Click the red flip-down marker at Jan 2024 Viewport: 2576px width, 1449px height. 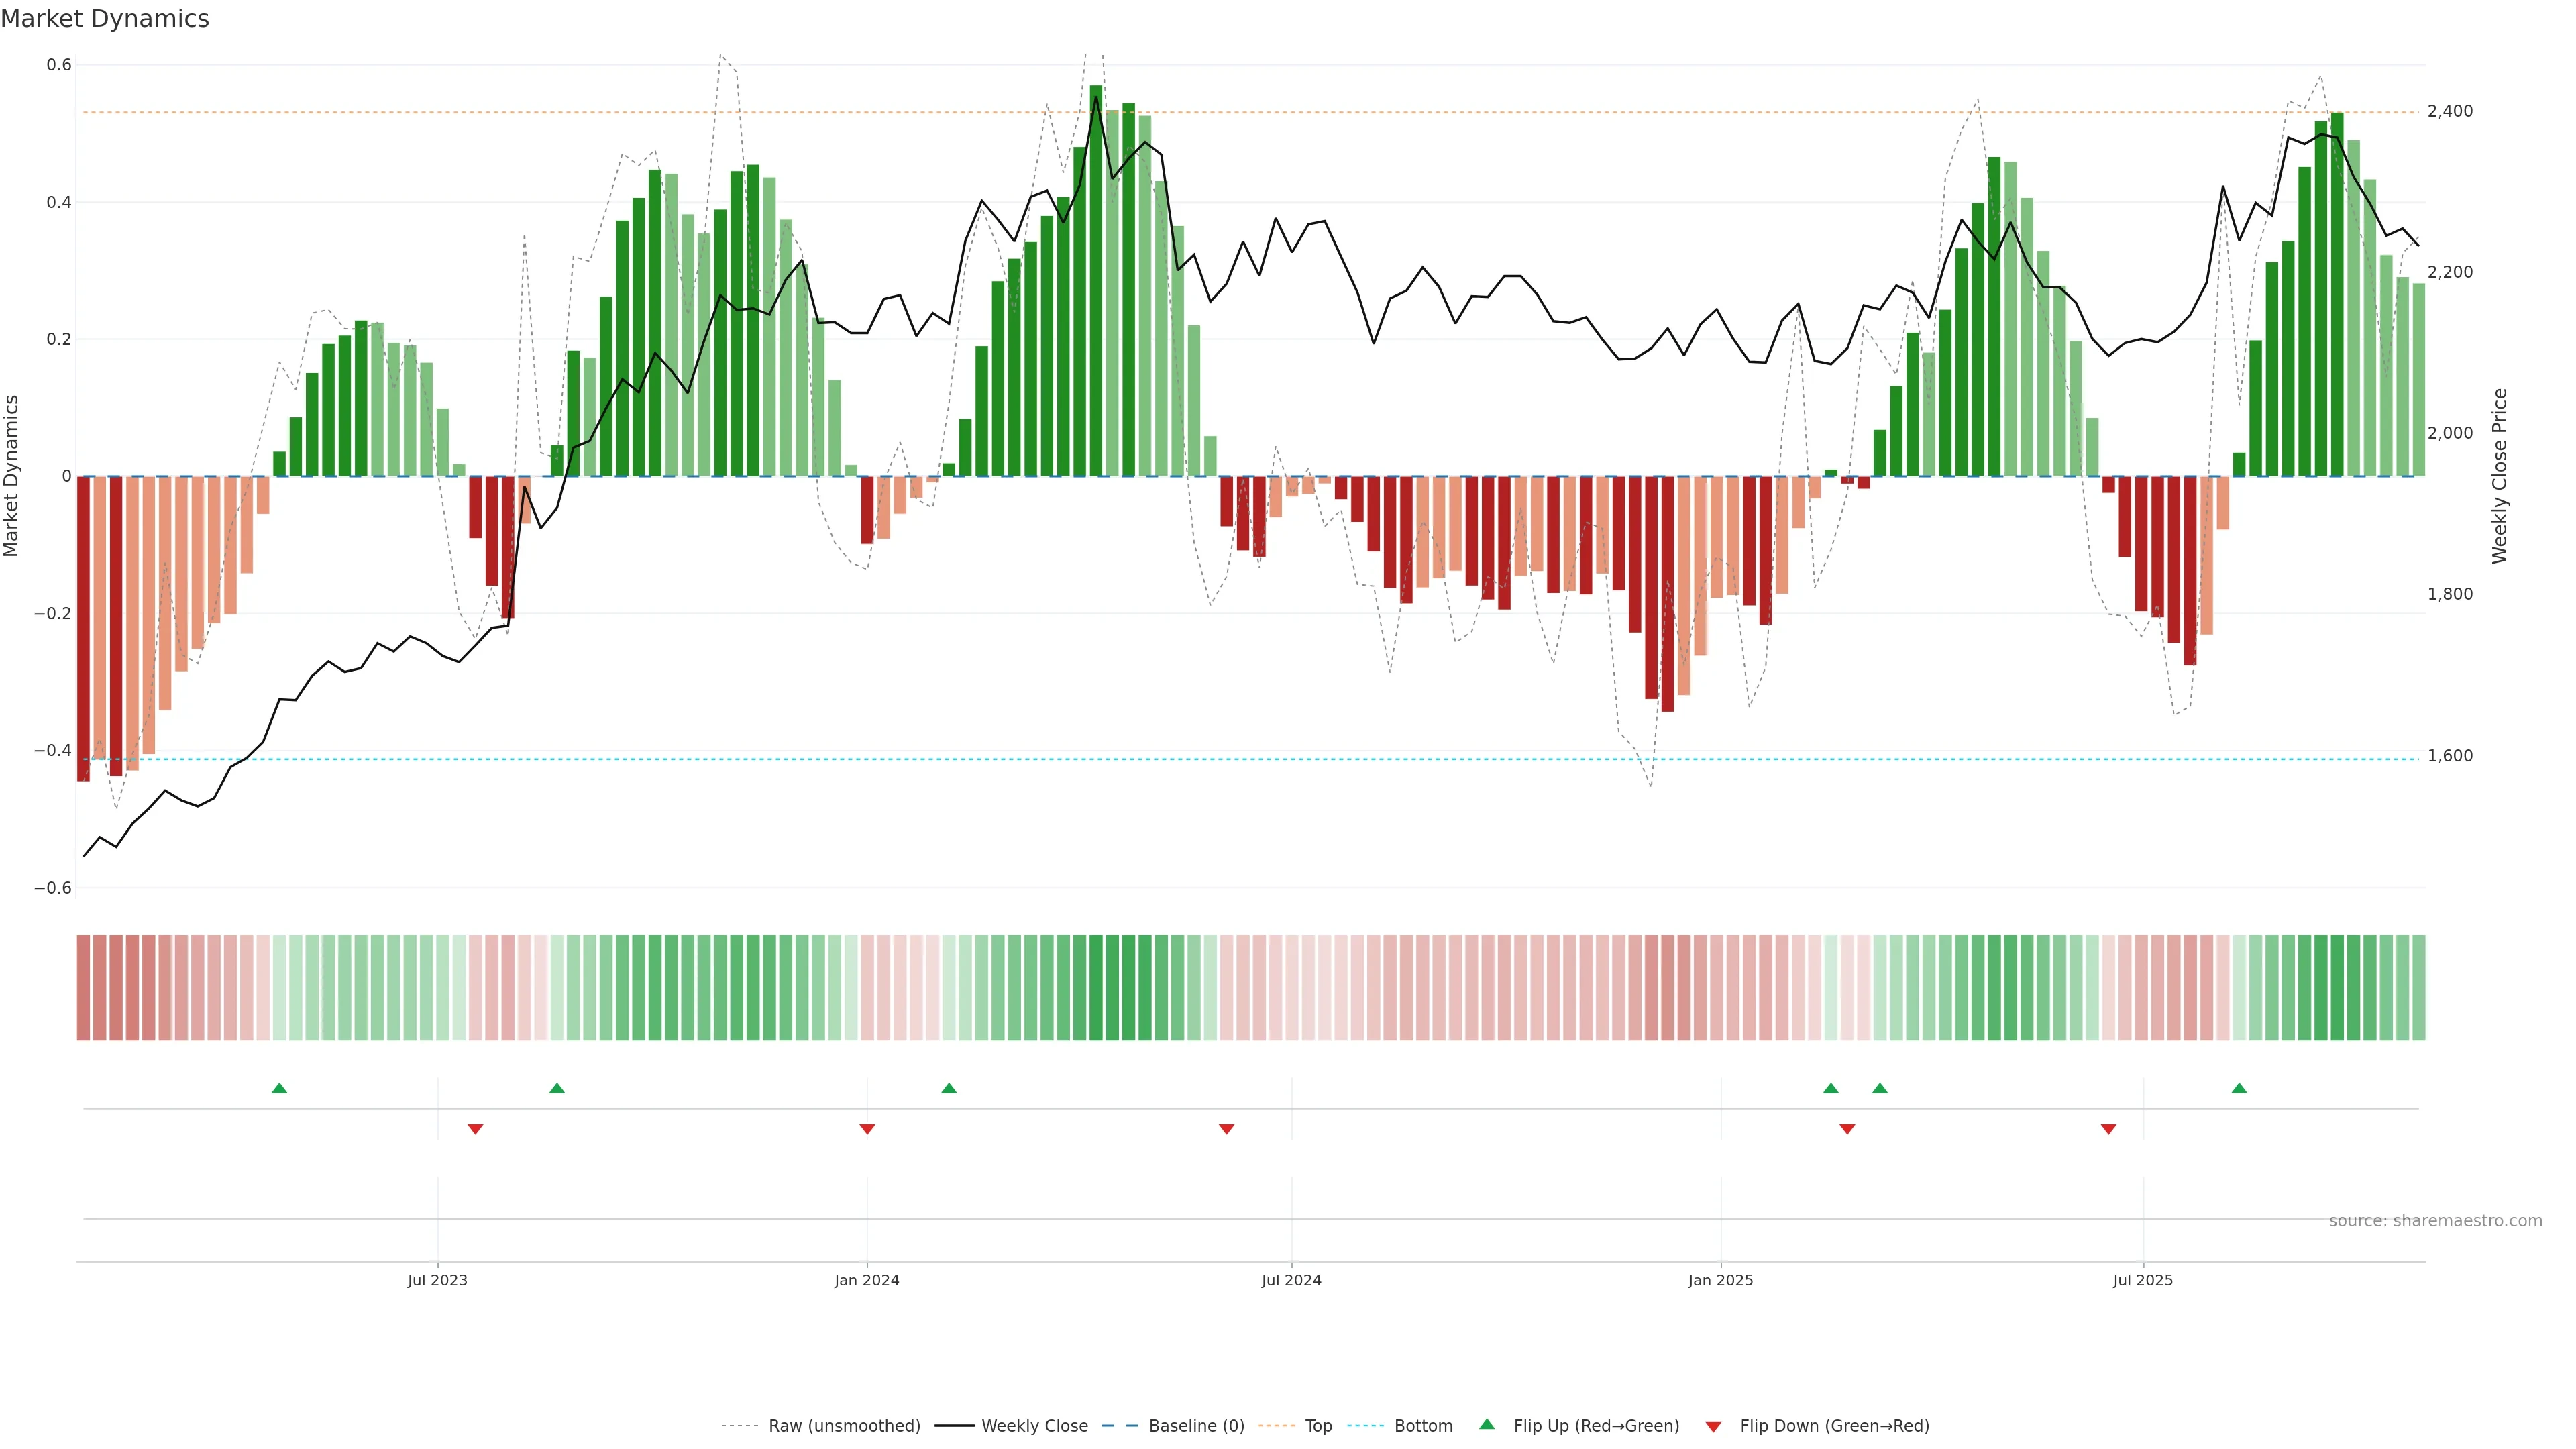867,1129
